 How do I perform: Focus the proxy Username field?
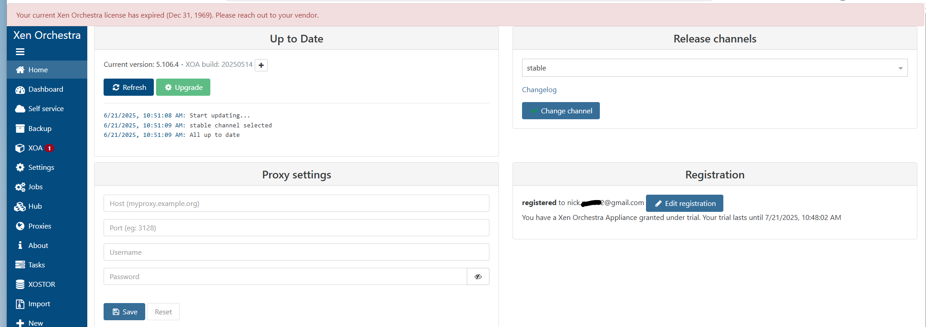296,252
